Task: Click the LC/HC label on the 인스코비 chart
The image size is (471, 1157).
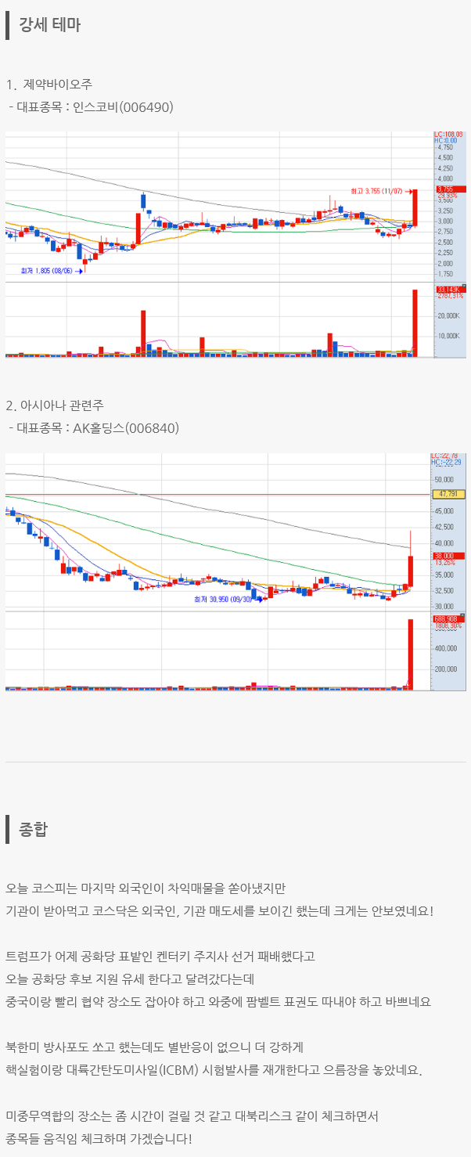Action: pyautogui.click(x=448, y=138)
